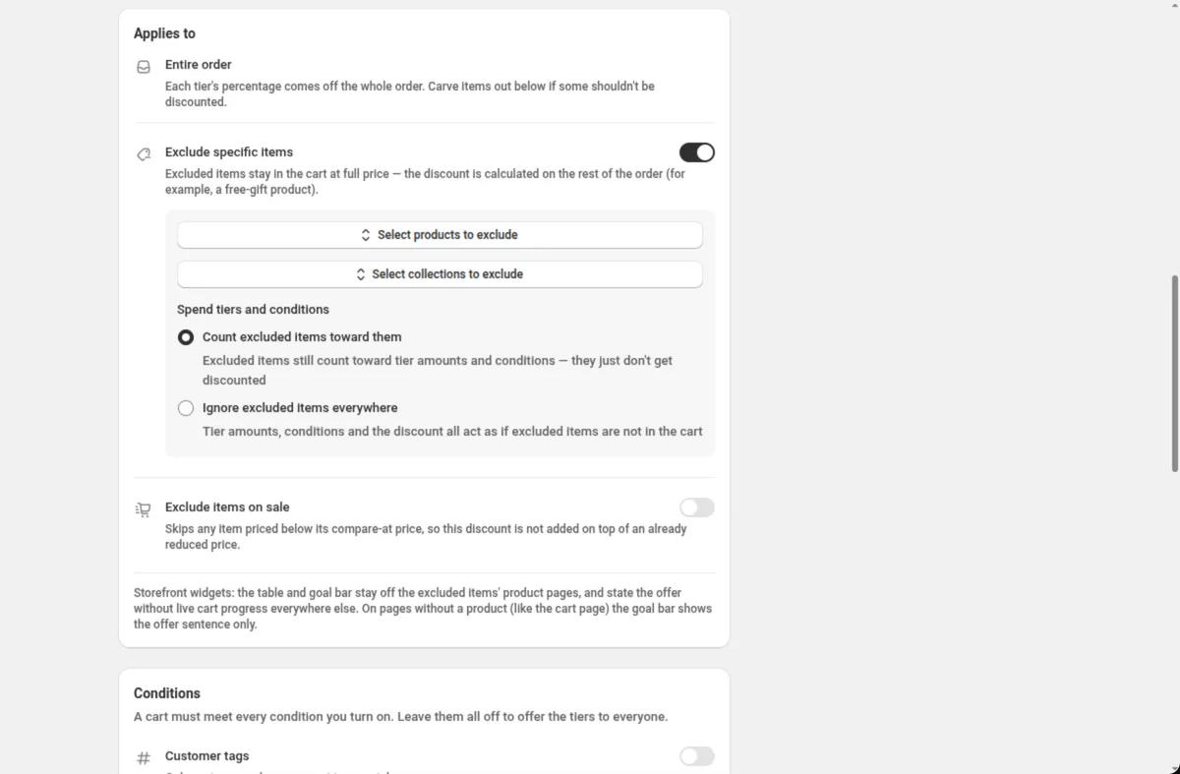Click the chevron icon in Select collections to exclude

click(361, 274)
